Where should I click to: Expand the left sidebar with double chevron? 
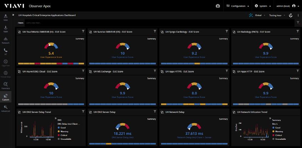(13, 15)
